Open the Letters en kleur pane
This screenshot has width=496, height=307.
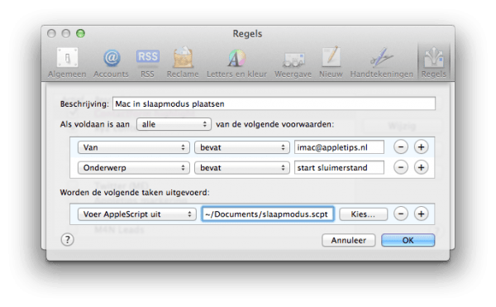tap(236, 63)
